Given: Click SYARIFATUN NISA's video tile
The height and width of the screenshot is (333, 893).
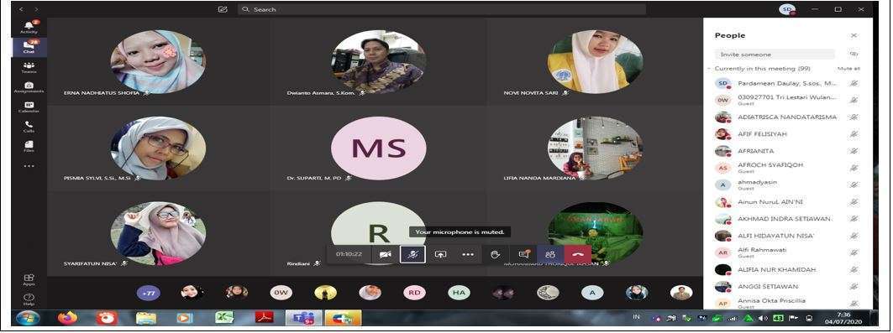Looking at the screenshot, I should tap(158, 234).
